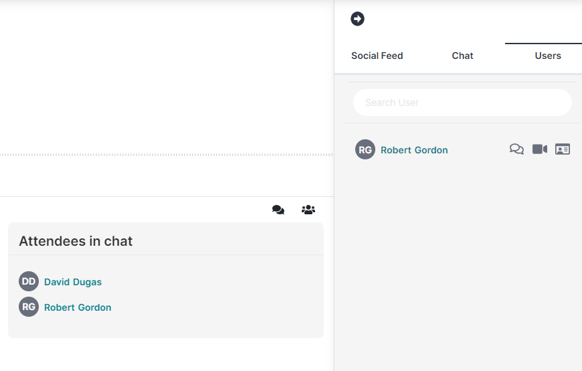
Task: Click the Attendees in chat heading
Action: (x=76, y=241)
